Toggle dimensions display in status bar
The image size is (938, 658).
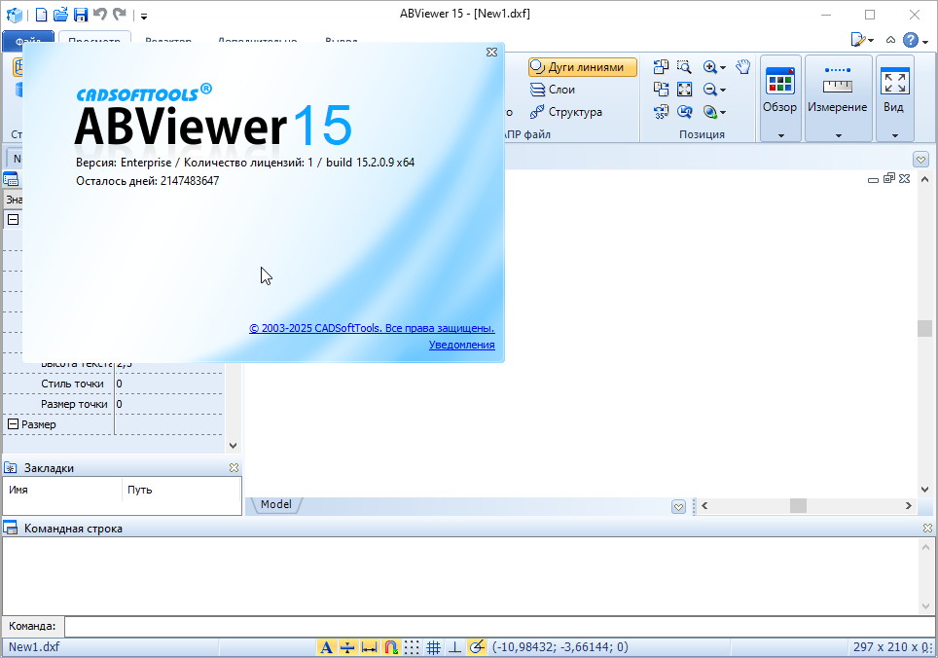369,647
